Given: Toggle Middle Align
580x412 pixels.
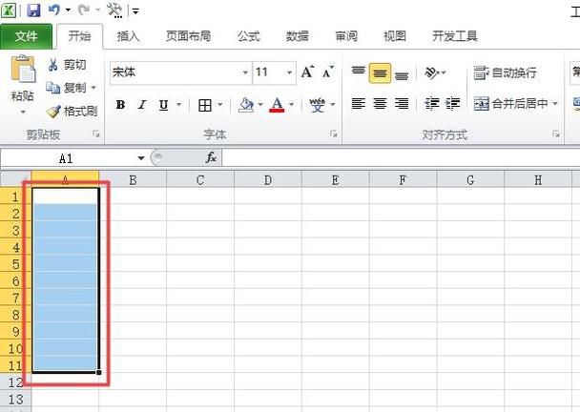Looking at the screenshot, I should (380, 72).
